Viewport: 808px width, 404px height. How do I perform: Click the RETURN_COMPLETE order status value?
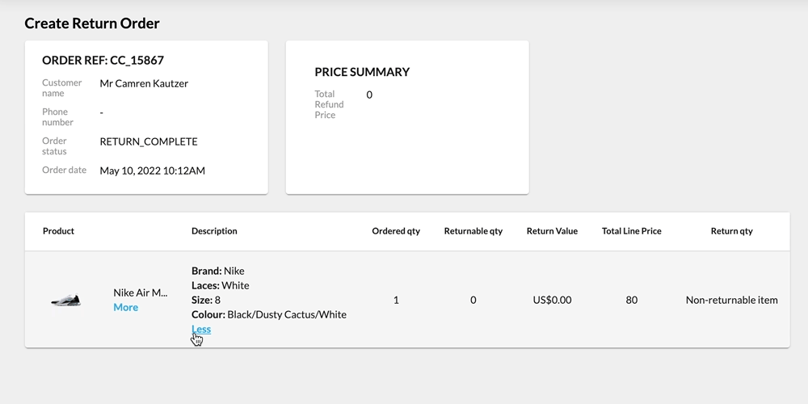pyautogui.click(x=148, y=141)
